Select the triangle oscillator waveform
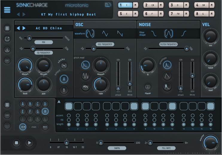The height and width of the screenshot is (155, 222). point(105,34)
